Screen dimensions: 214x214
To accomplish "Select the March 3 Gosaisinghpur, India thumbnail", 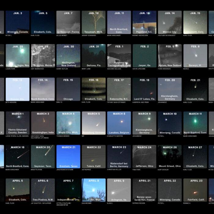I will [43, 123].
